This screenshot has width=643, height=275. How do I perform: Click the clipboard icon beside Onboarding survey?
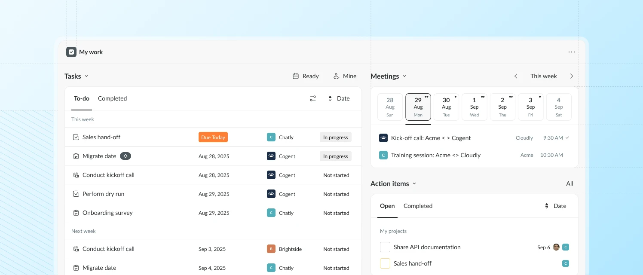pos(76,213)
